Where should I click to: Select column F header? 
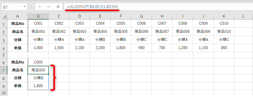tap(121, 16)
